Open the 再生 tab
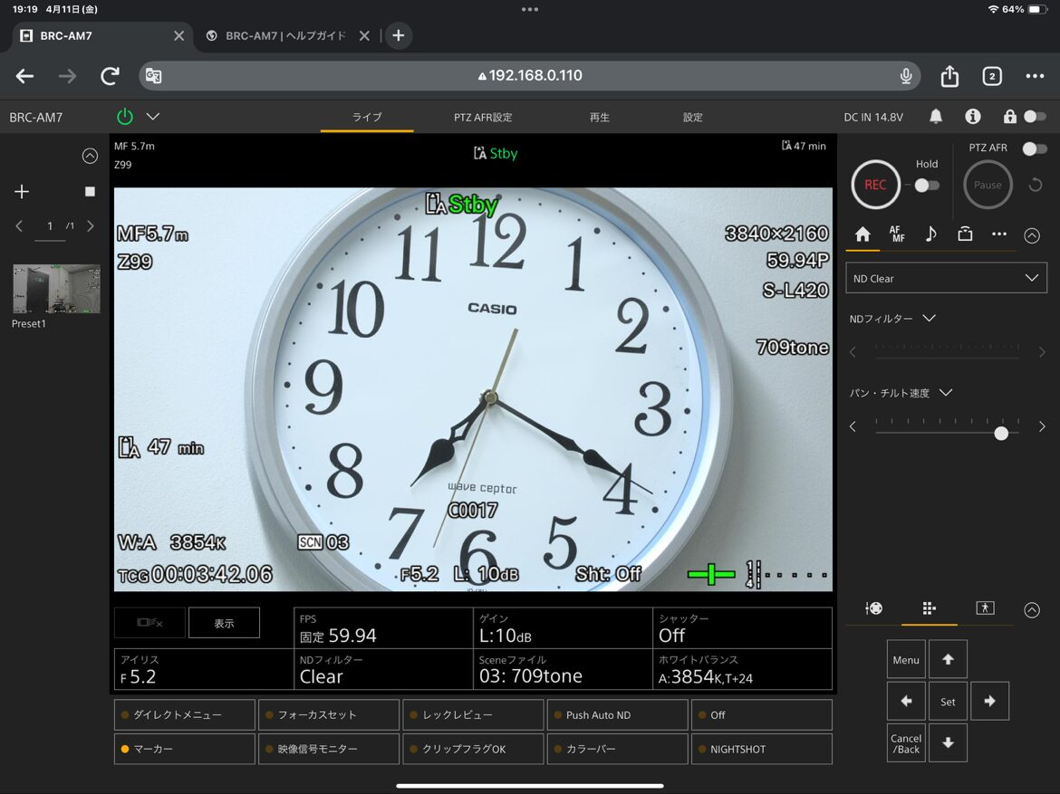The width and height of the screenshot is (1060, 794). (x=599, y=117)
